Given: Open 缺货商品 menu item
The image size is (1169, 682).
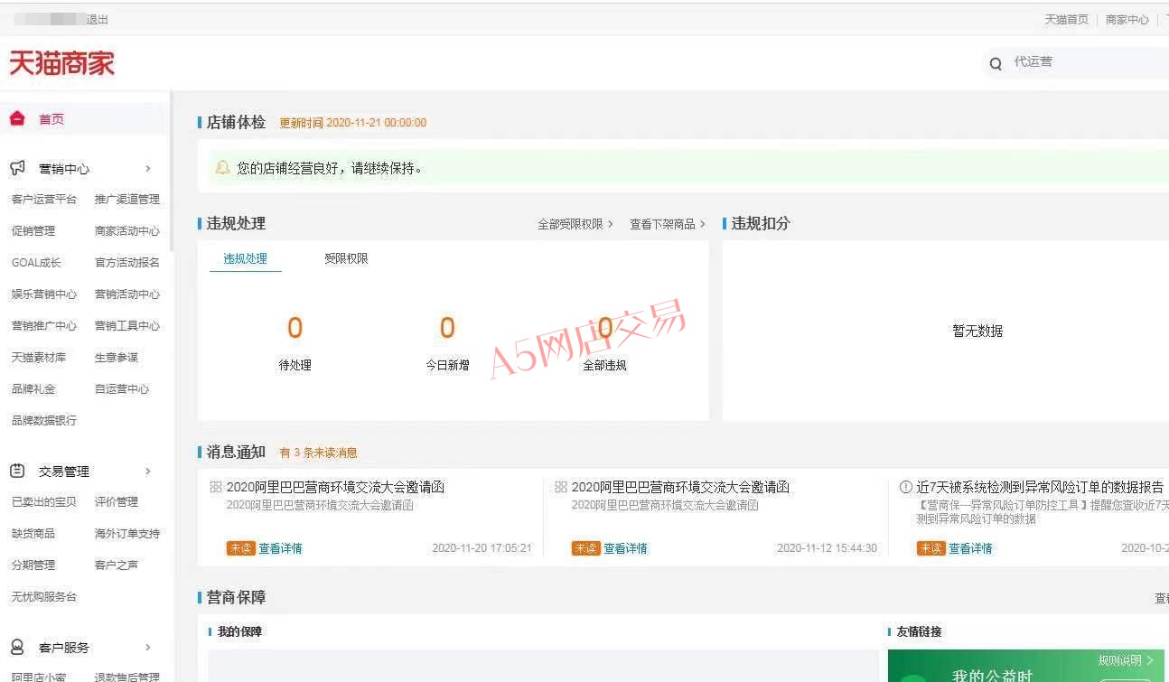Looking at the screenshot, I should 33,533.
